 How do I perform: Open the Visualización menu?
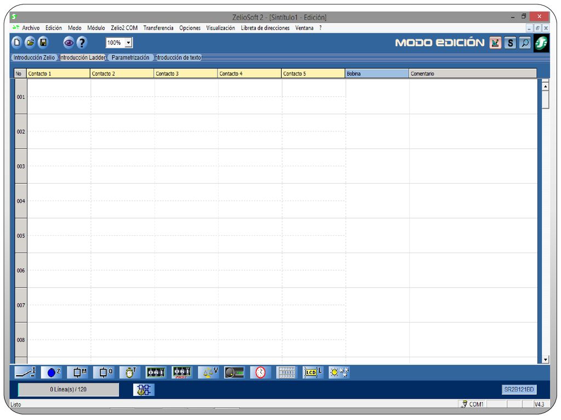click(x=220, y=28)
